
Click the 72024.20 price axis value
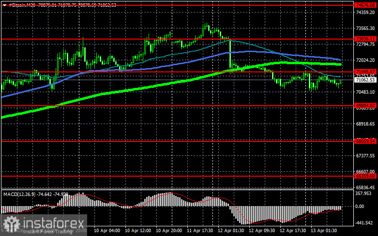[365, 60]
